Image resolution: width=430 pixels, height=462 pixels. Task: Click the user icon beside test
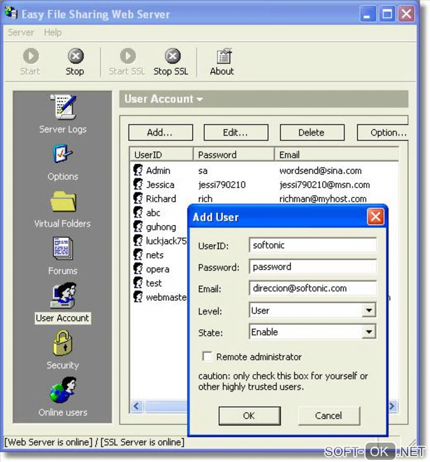138,283
